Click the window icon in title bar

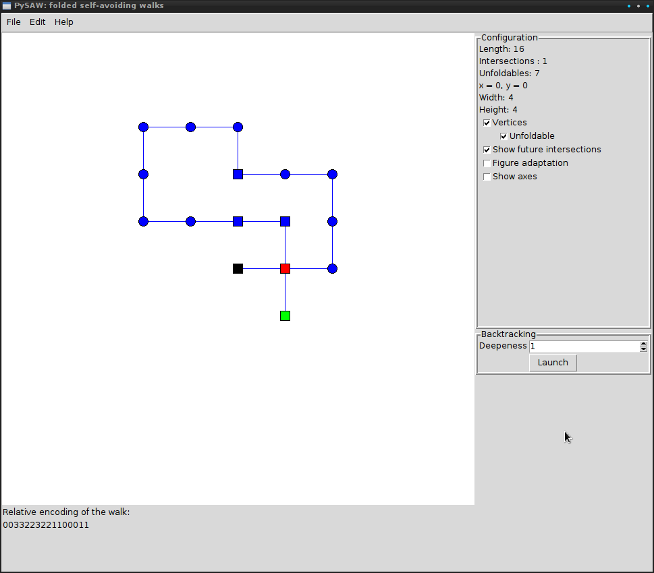(7, 6)
